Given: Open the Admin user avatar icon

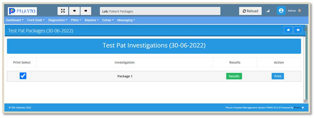Looking at the screenshot, I should (281, 11).
